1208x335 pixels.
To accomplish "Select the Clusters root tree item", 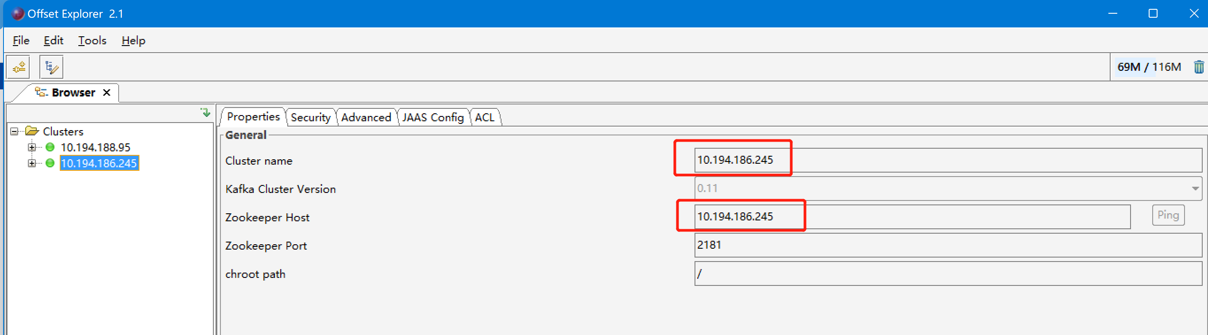I will click(63, 131).
